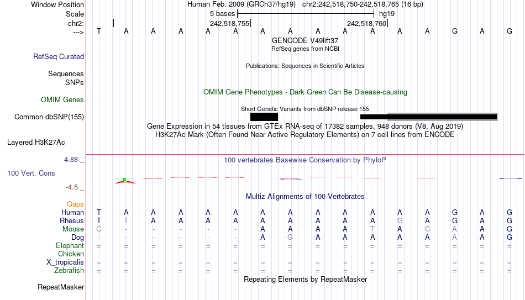
Task: Click Multiz Alignments of 100 Vertebrates title
Action: (x=305, y=197)
